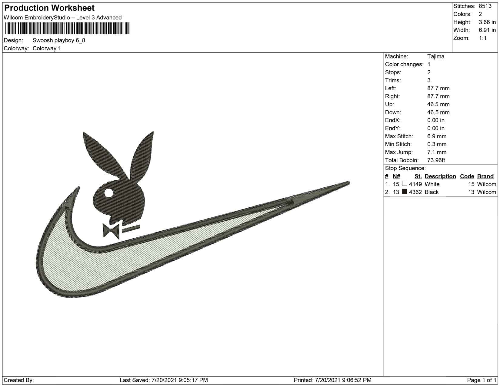Click the "Brand" column header
This screenshot has height=385, width=500.
(x=485, y=176)
